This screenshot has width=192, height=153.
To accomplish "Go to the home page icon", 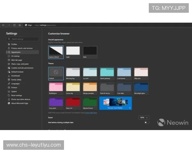I will [x=20, y=25].
